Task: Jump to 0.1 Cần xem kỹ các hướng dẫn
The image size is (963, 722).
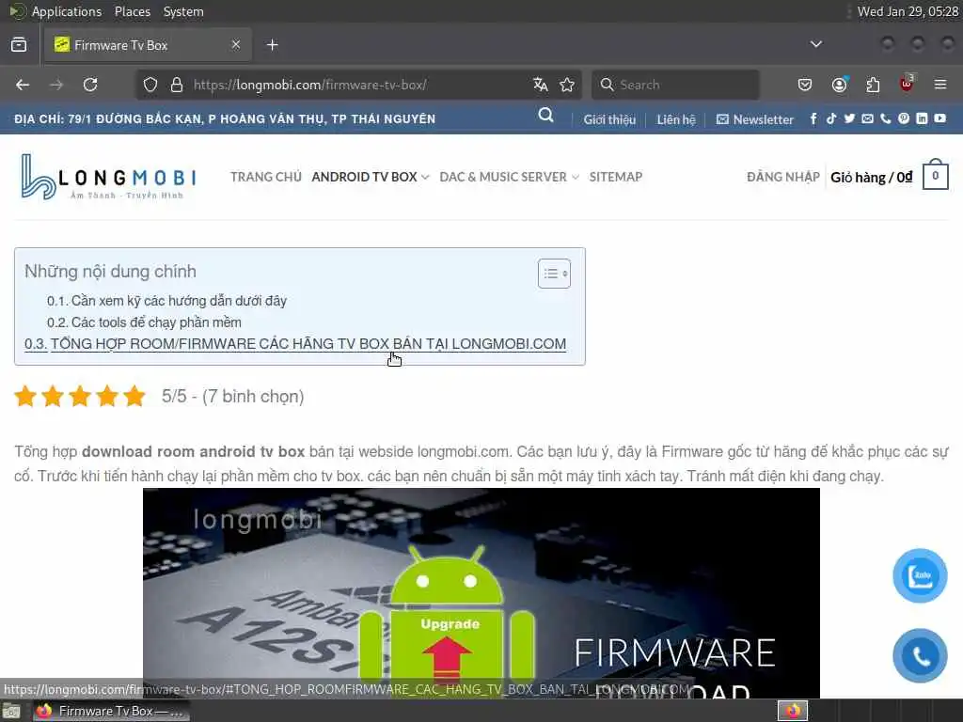Action: (166, 301)
